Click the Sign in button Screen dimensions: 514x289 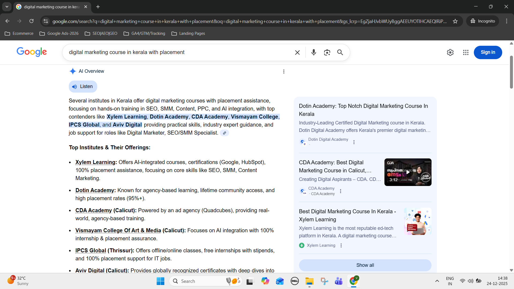tap(488, 52)
